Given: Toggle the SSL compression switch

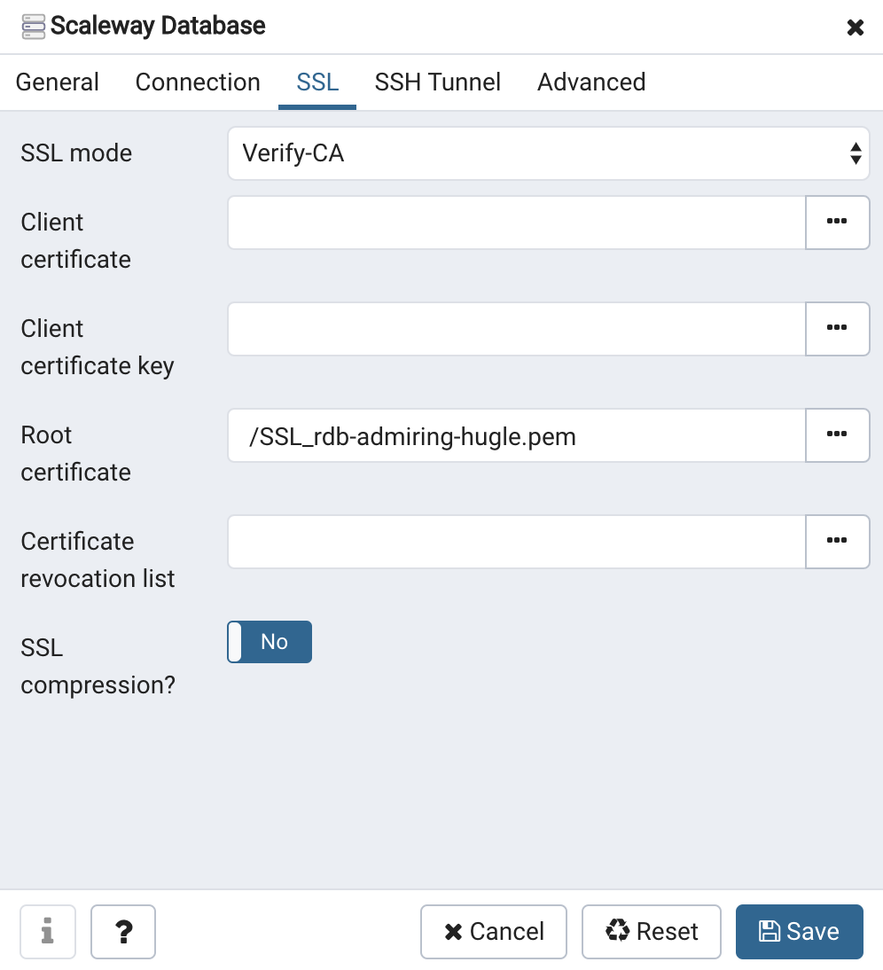Looking at the screenshot, I should coord(270,642).
